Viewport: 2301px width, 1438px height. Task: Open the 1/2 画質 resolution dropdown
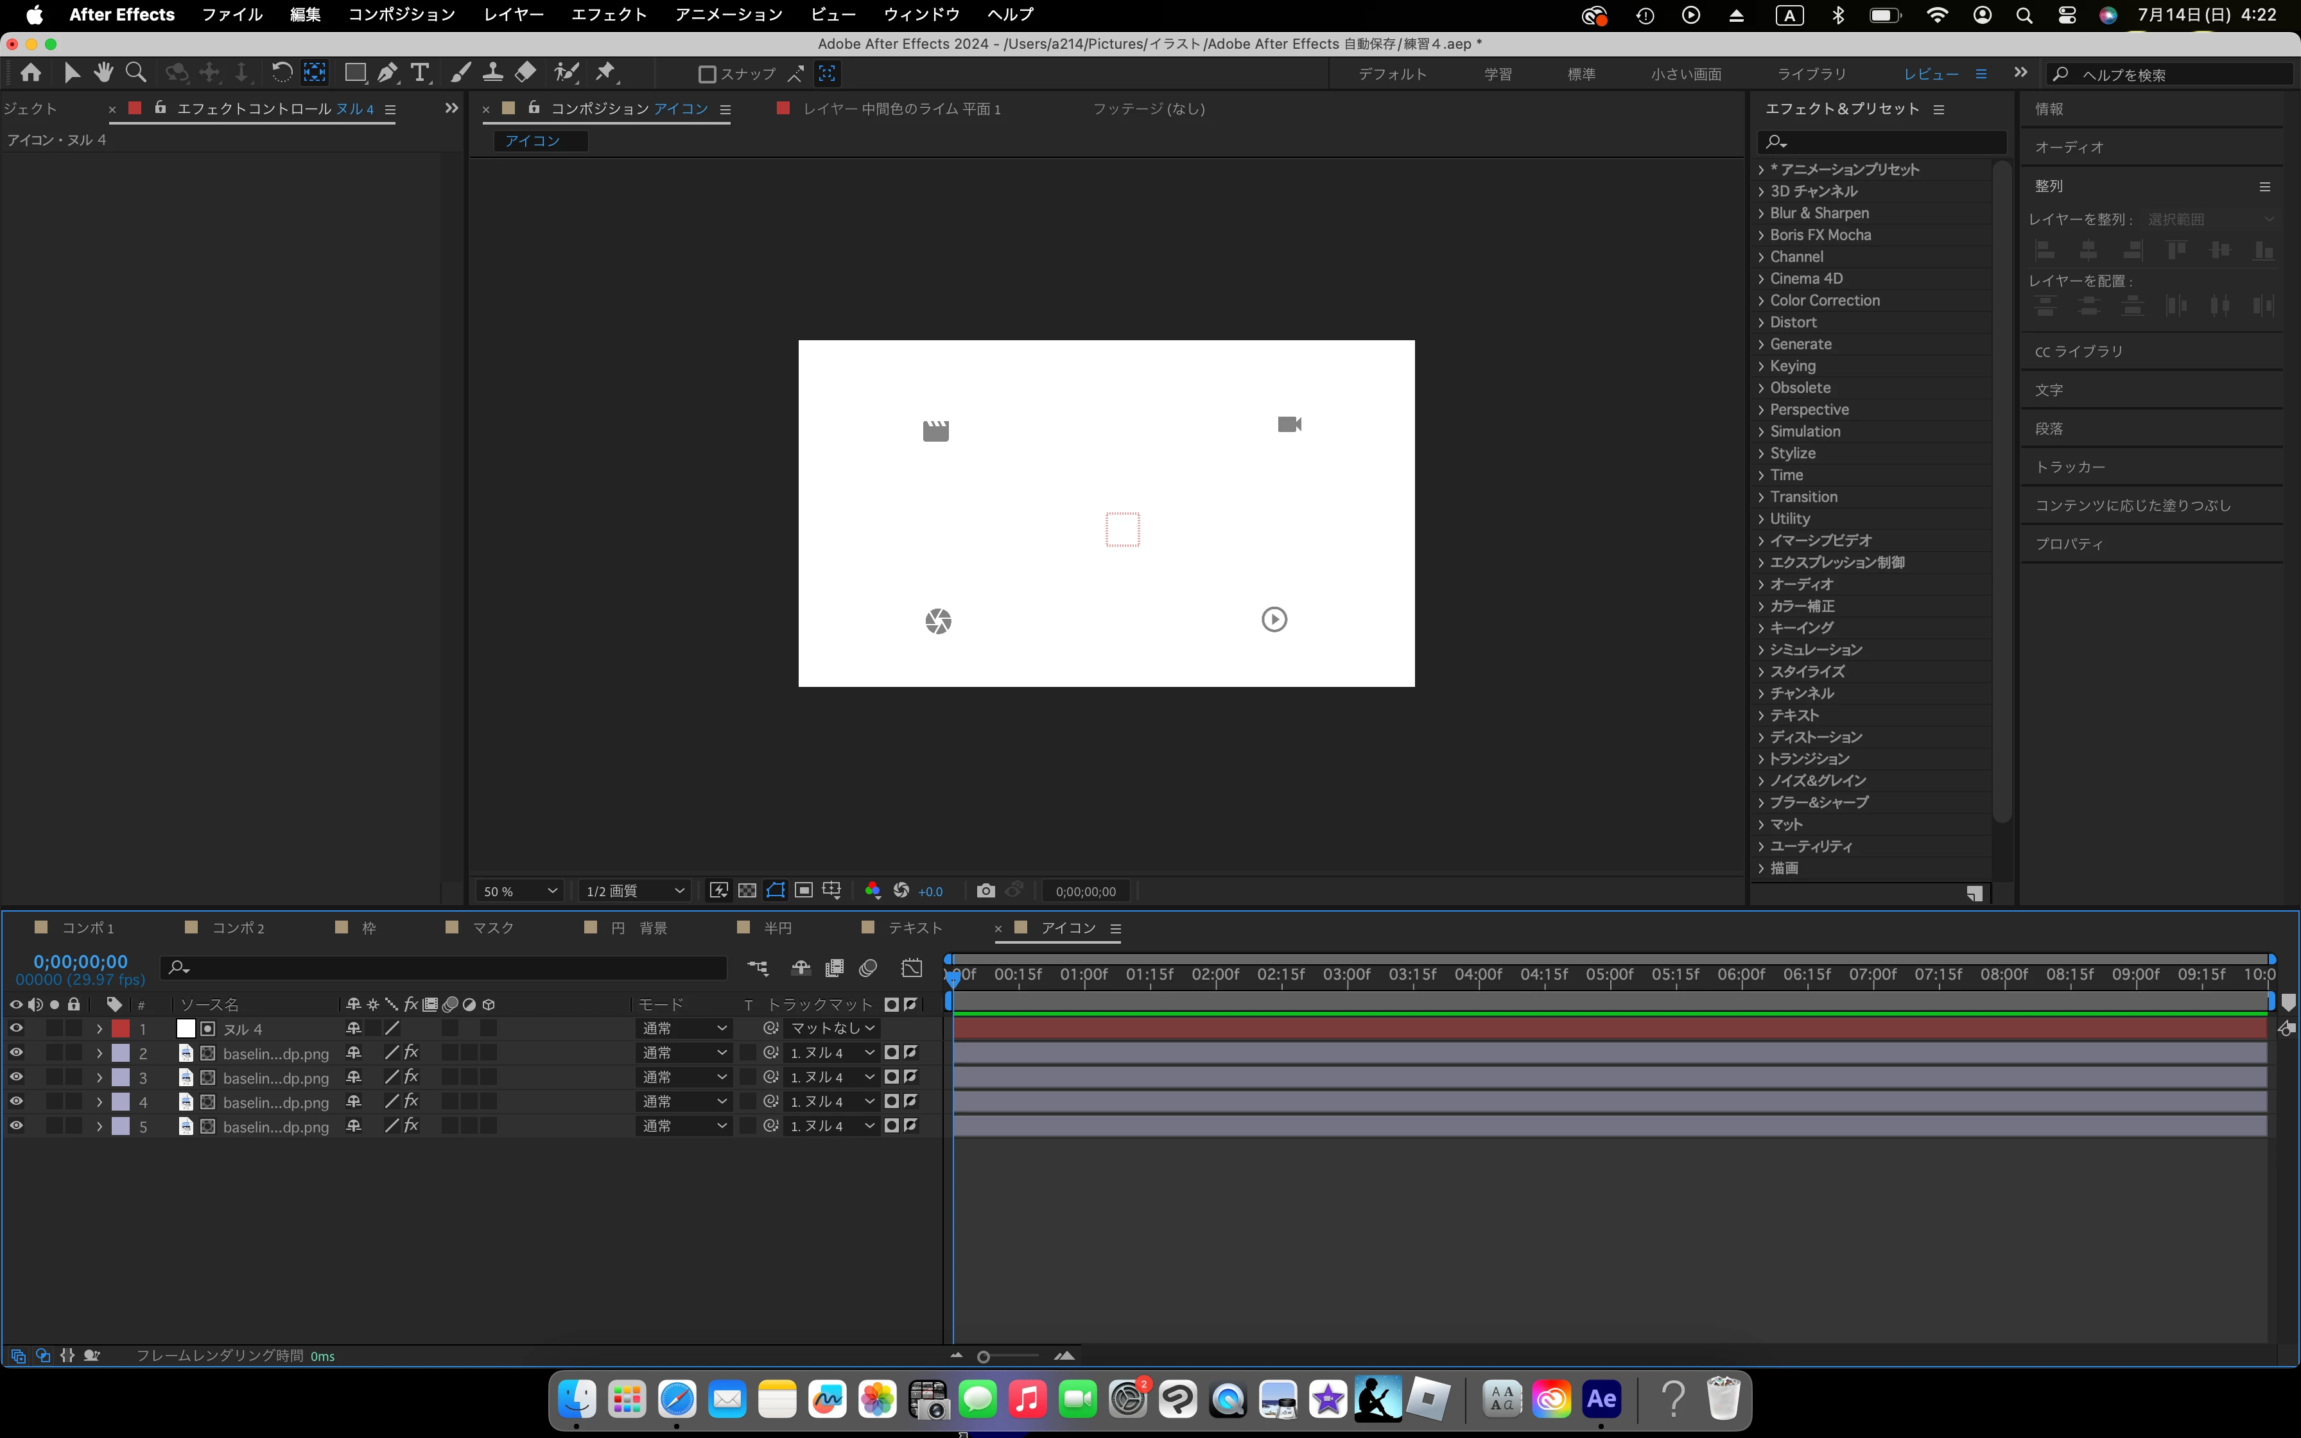(634, 891)
